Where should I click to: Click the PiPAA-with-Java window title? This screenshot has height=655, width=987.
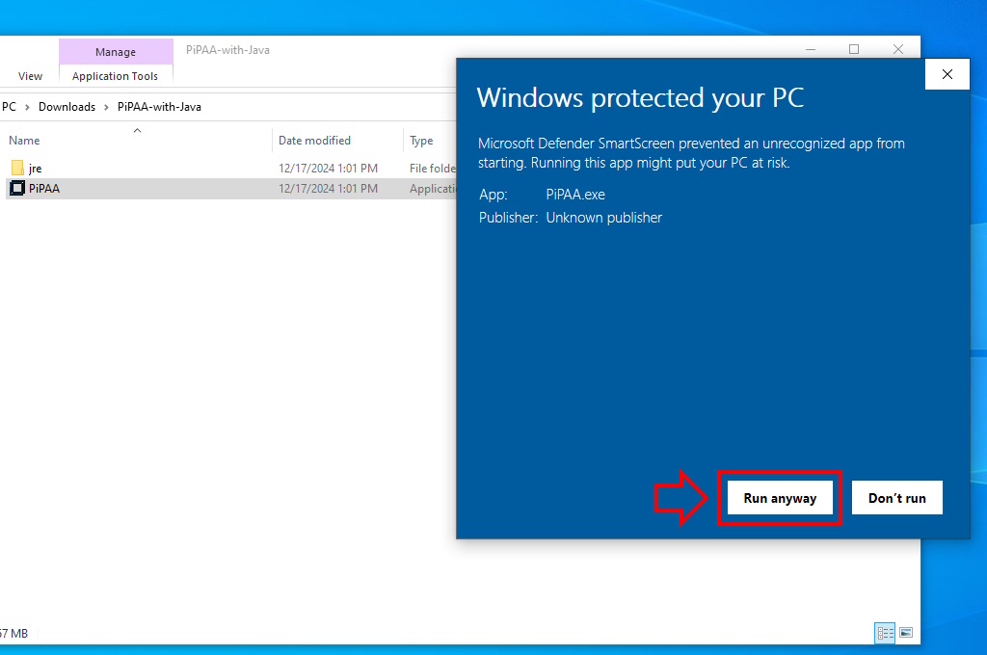[x=227, y=50]
